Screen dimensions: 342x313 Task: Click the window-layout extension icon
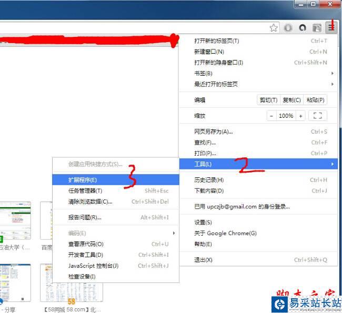click(x=317, y=28)
